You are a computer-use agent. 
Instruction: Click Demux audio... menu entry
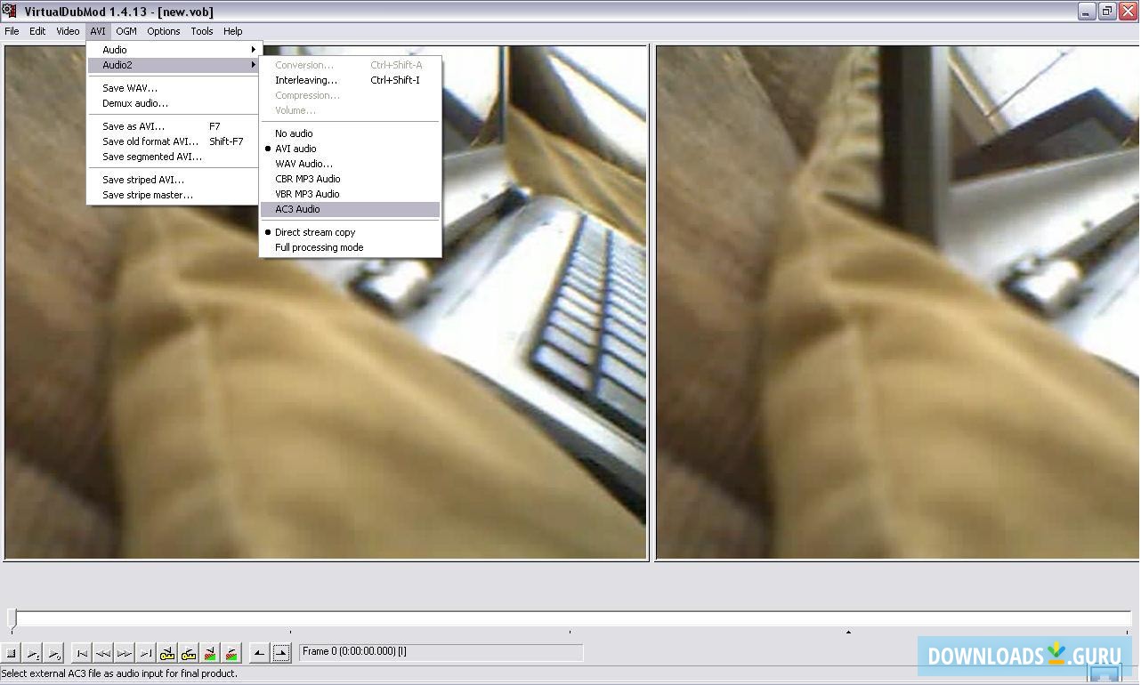point(174,103)
